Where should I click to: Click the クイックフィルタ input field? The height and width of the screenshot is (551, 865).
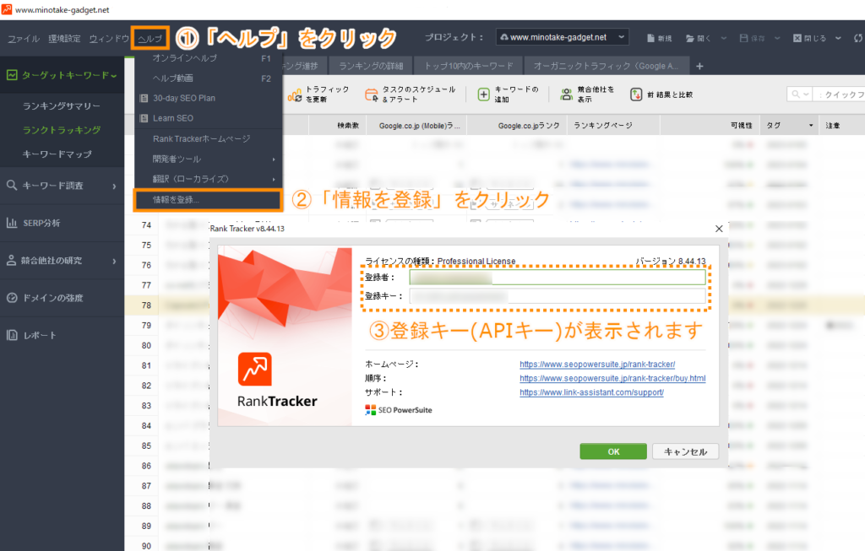coord(839,95)
